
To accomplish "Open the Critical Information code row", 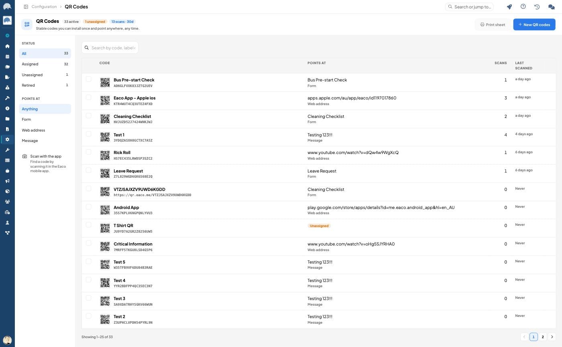I will coord(319,246).
